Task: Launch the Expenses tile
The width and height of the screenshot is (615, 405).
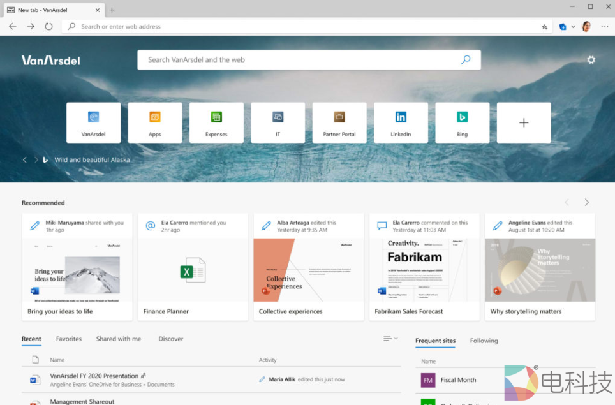Action: click(x=216, y=122)
